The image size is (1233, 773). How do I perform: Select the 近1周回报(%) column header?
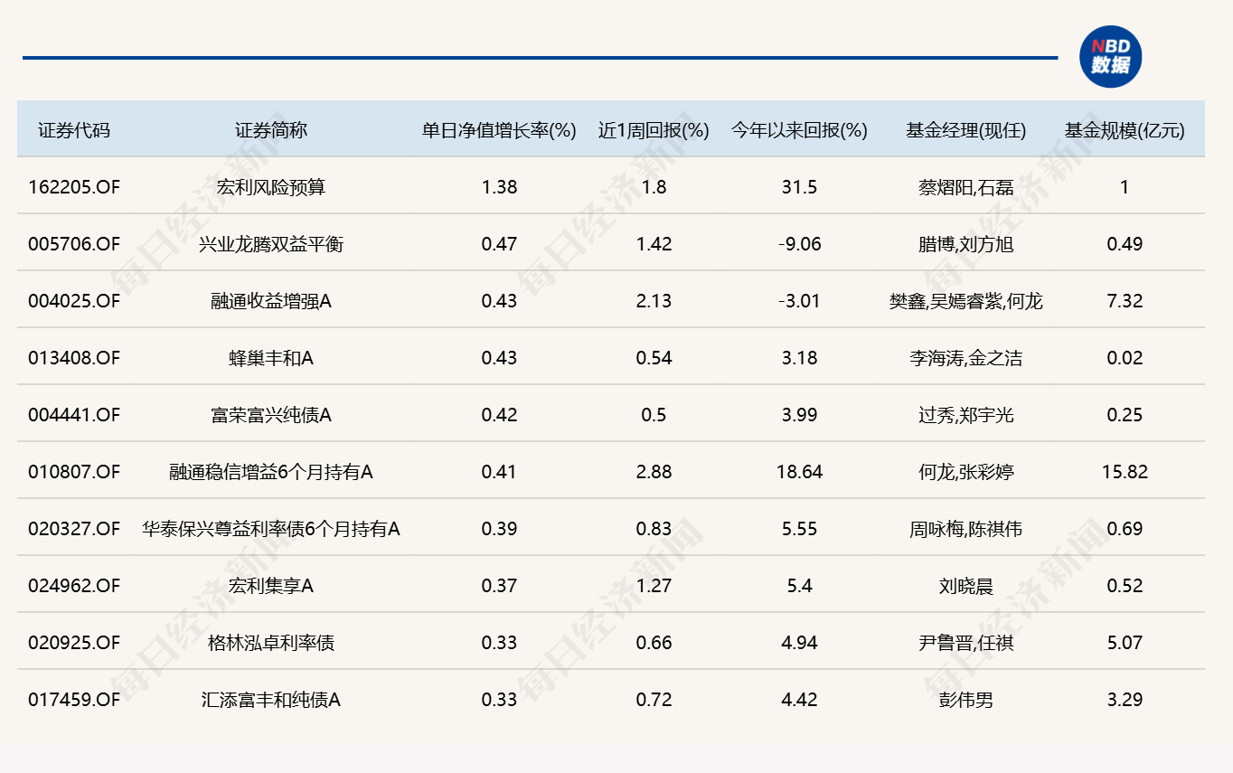pos(654,130)
